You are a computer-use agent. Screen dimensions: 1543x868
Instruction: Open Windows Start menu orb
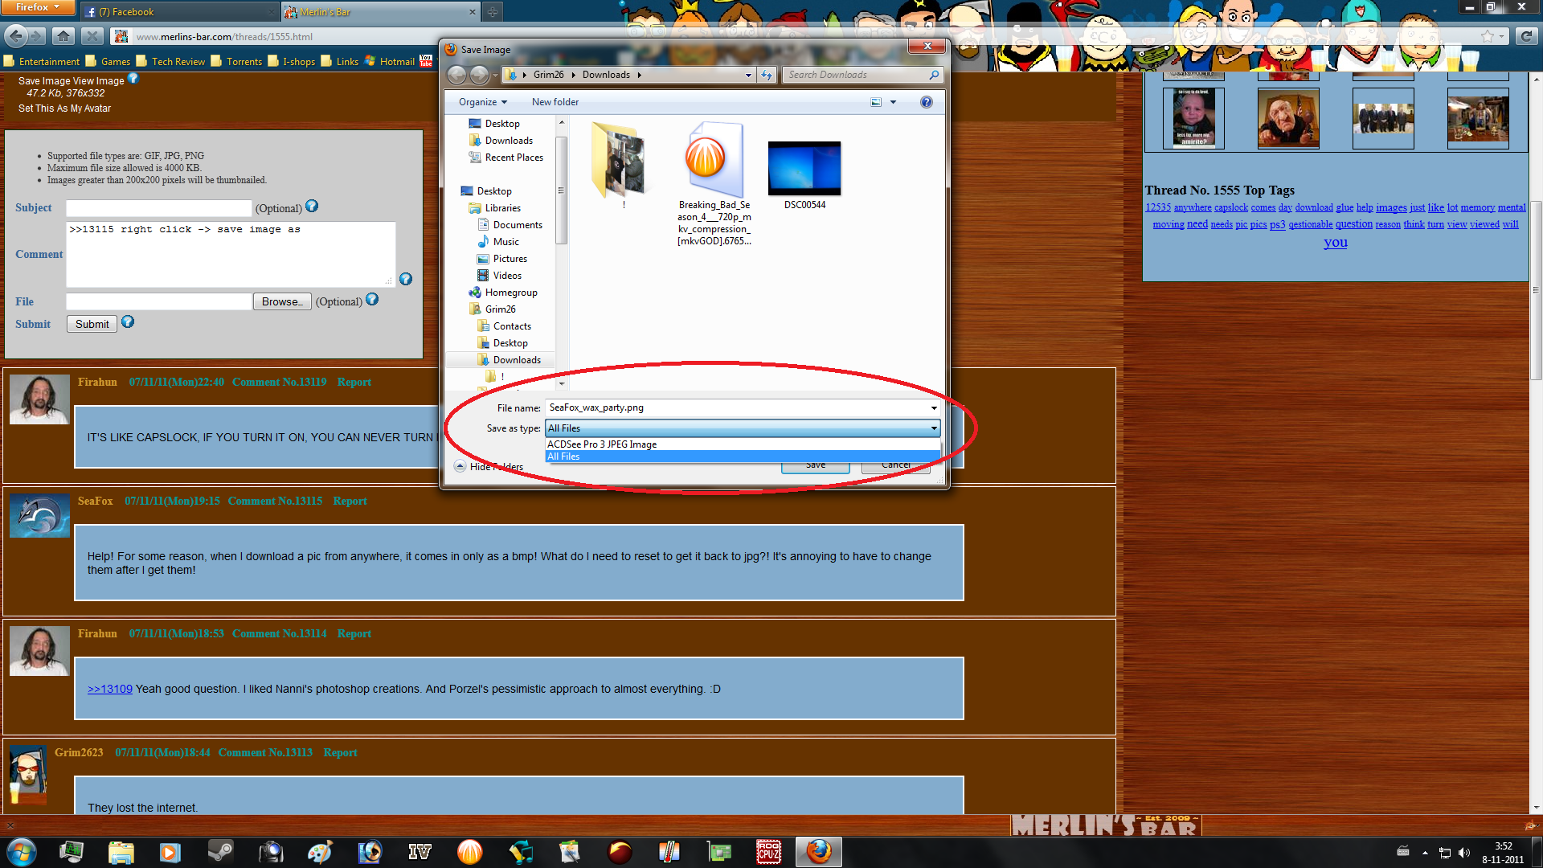pos(22,851)
